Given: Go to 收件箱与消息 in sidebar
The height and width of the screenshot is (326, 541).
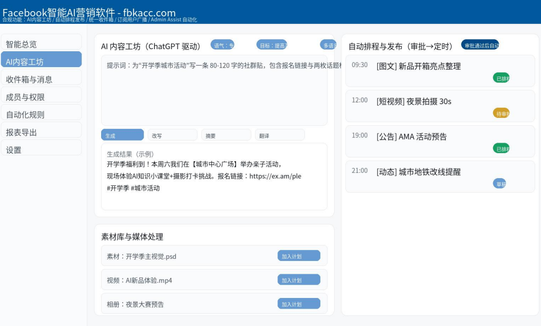Looking at the screenshot, I should click(x=41, y=79).
